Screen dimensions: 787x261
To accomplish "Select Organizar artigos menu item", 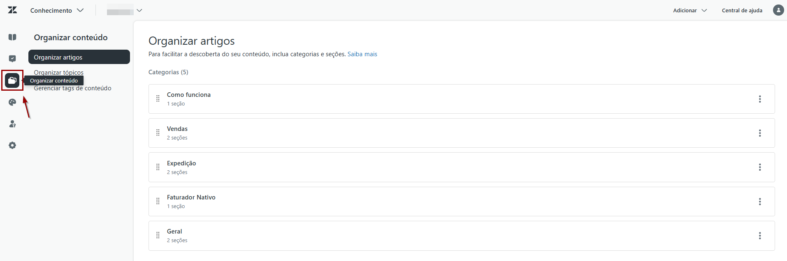I will (x=79, y=57).
